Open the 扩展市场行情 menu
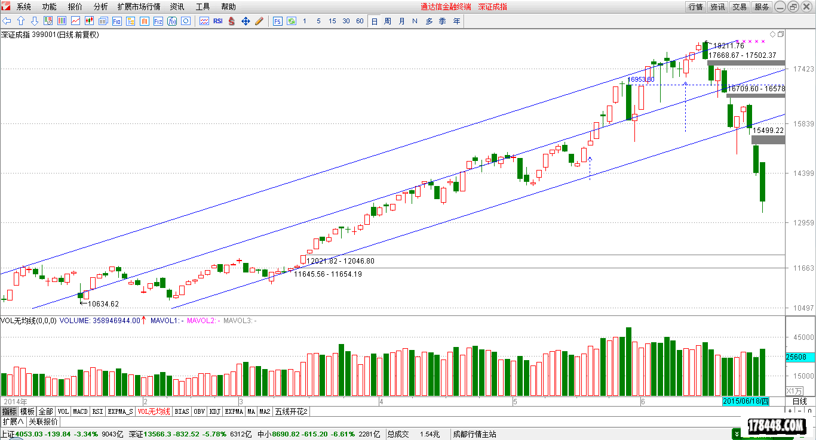The width and height of the screenshot is (816, 440). [x=139, y=7]
